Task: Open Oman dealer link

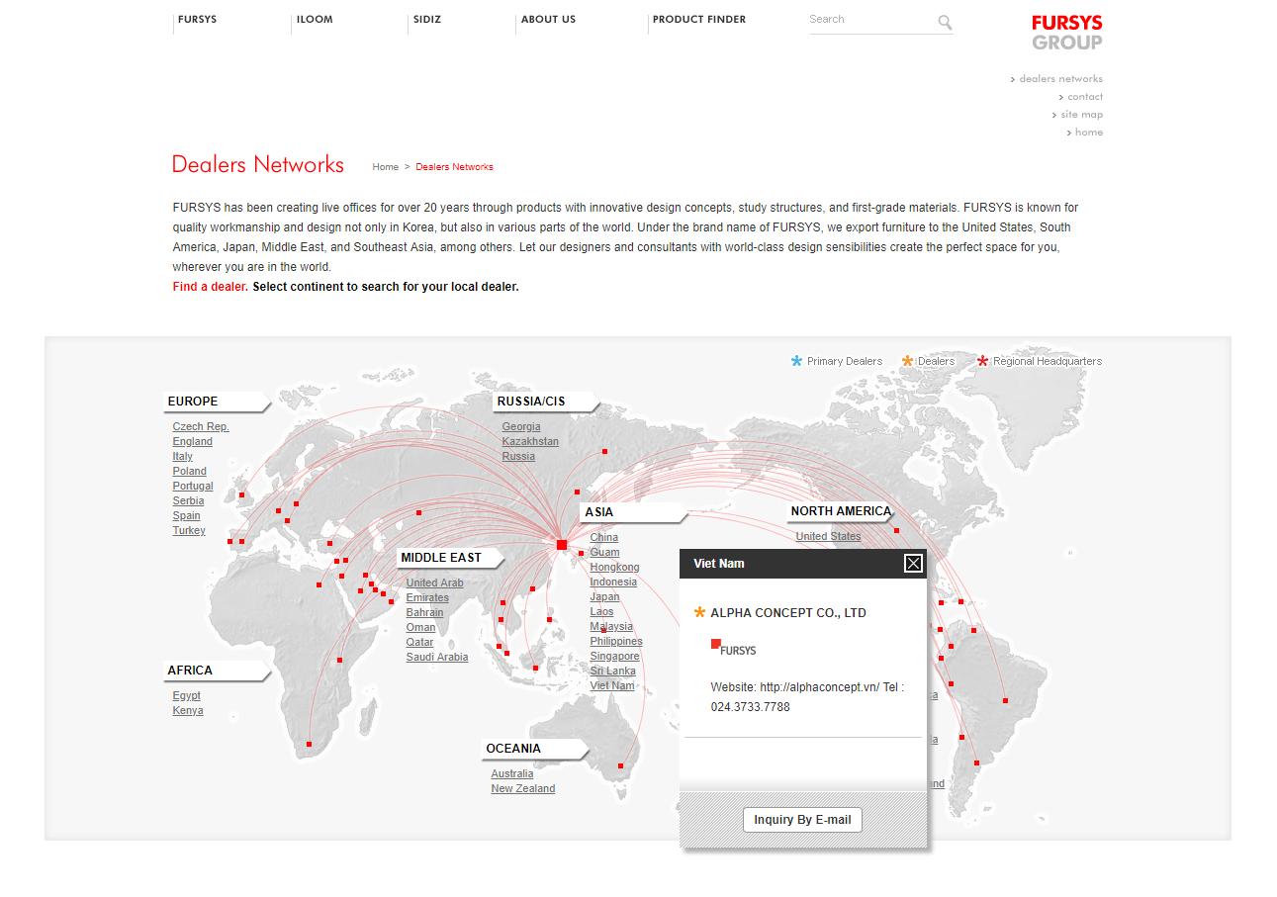Action: [420, 628]
